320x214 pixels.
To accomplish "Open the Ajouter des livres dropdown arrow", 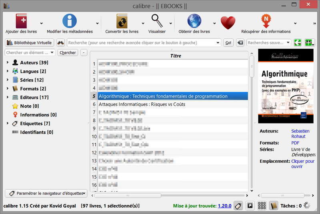I will [42, 24].
